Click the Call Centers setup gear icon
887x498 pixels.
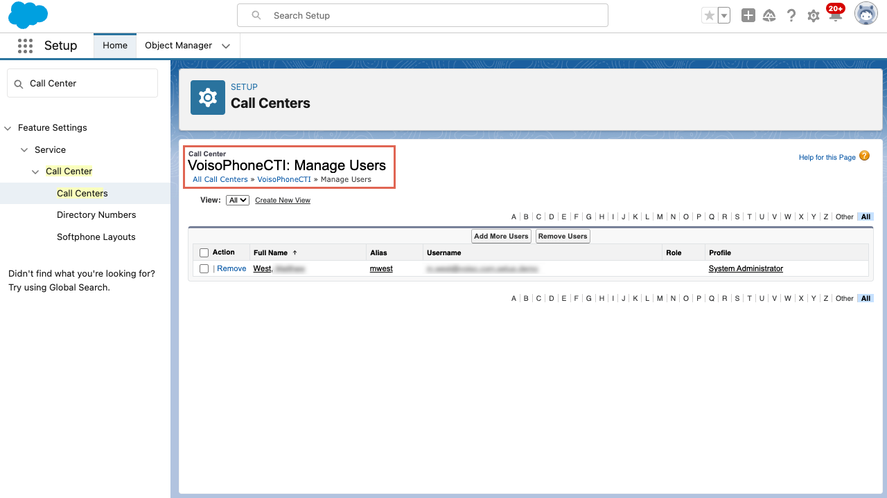pos(208,98)
